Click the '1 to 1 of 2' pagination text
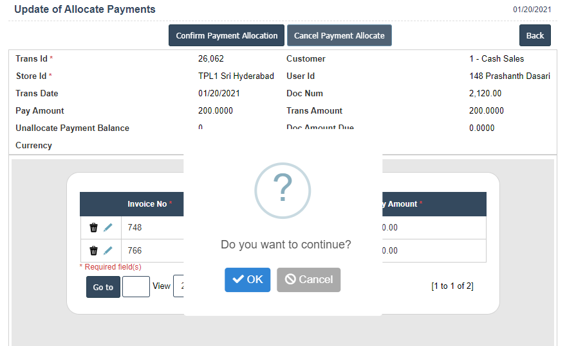The image size is (567, 346). tap(452, 286)
